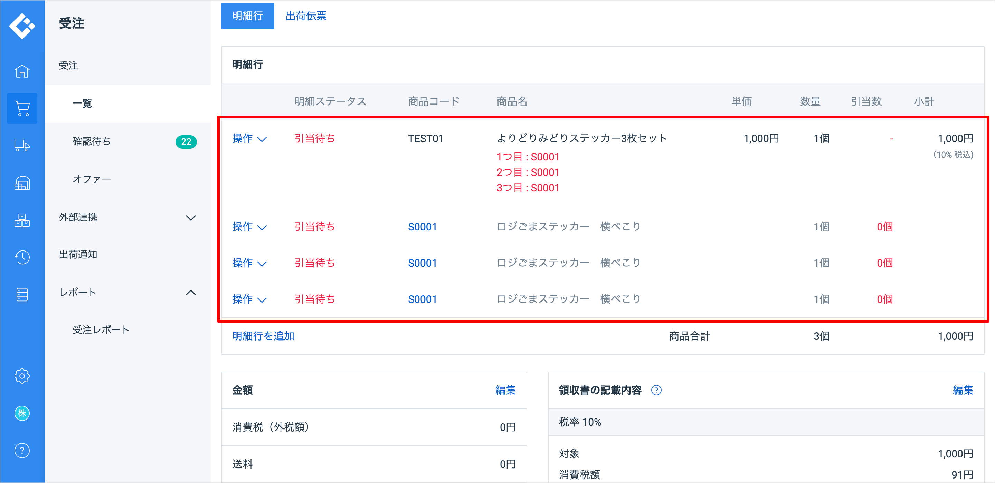
Task: Click the stacked boxes inventory icon
Action: pyautogui.click(x=22, y=220)
